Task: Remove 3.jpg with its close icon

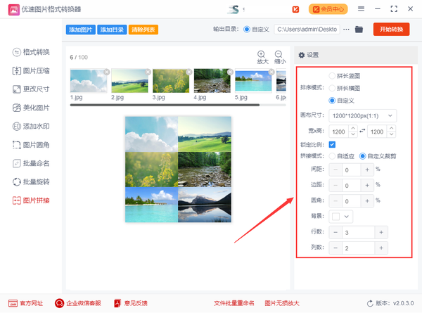Action: (x=189, y=72)
